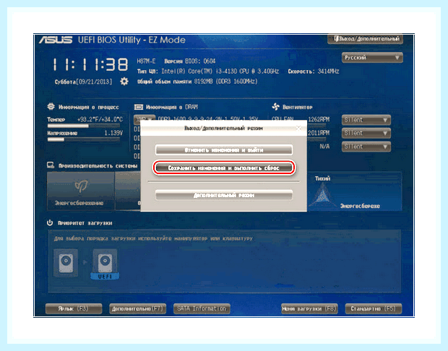Click Сохранить изменения и выполнить сброс
The height and width of the screenshot is (351, 448).
click(x=224, y=168)
